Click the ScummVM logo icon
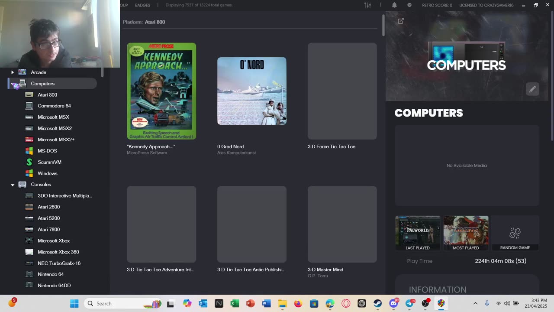Viewport: 554px width, 312px height. tap(29, 162)
